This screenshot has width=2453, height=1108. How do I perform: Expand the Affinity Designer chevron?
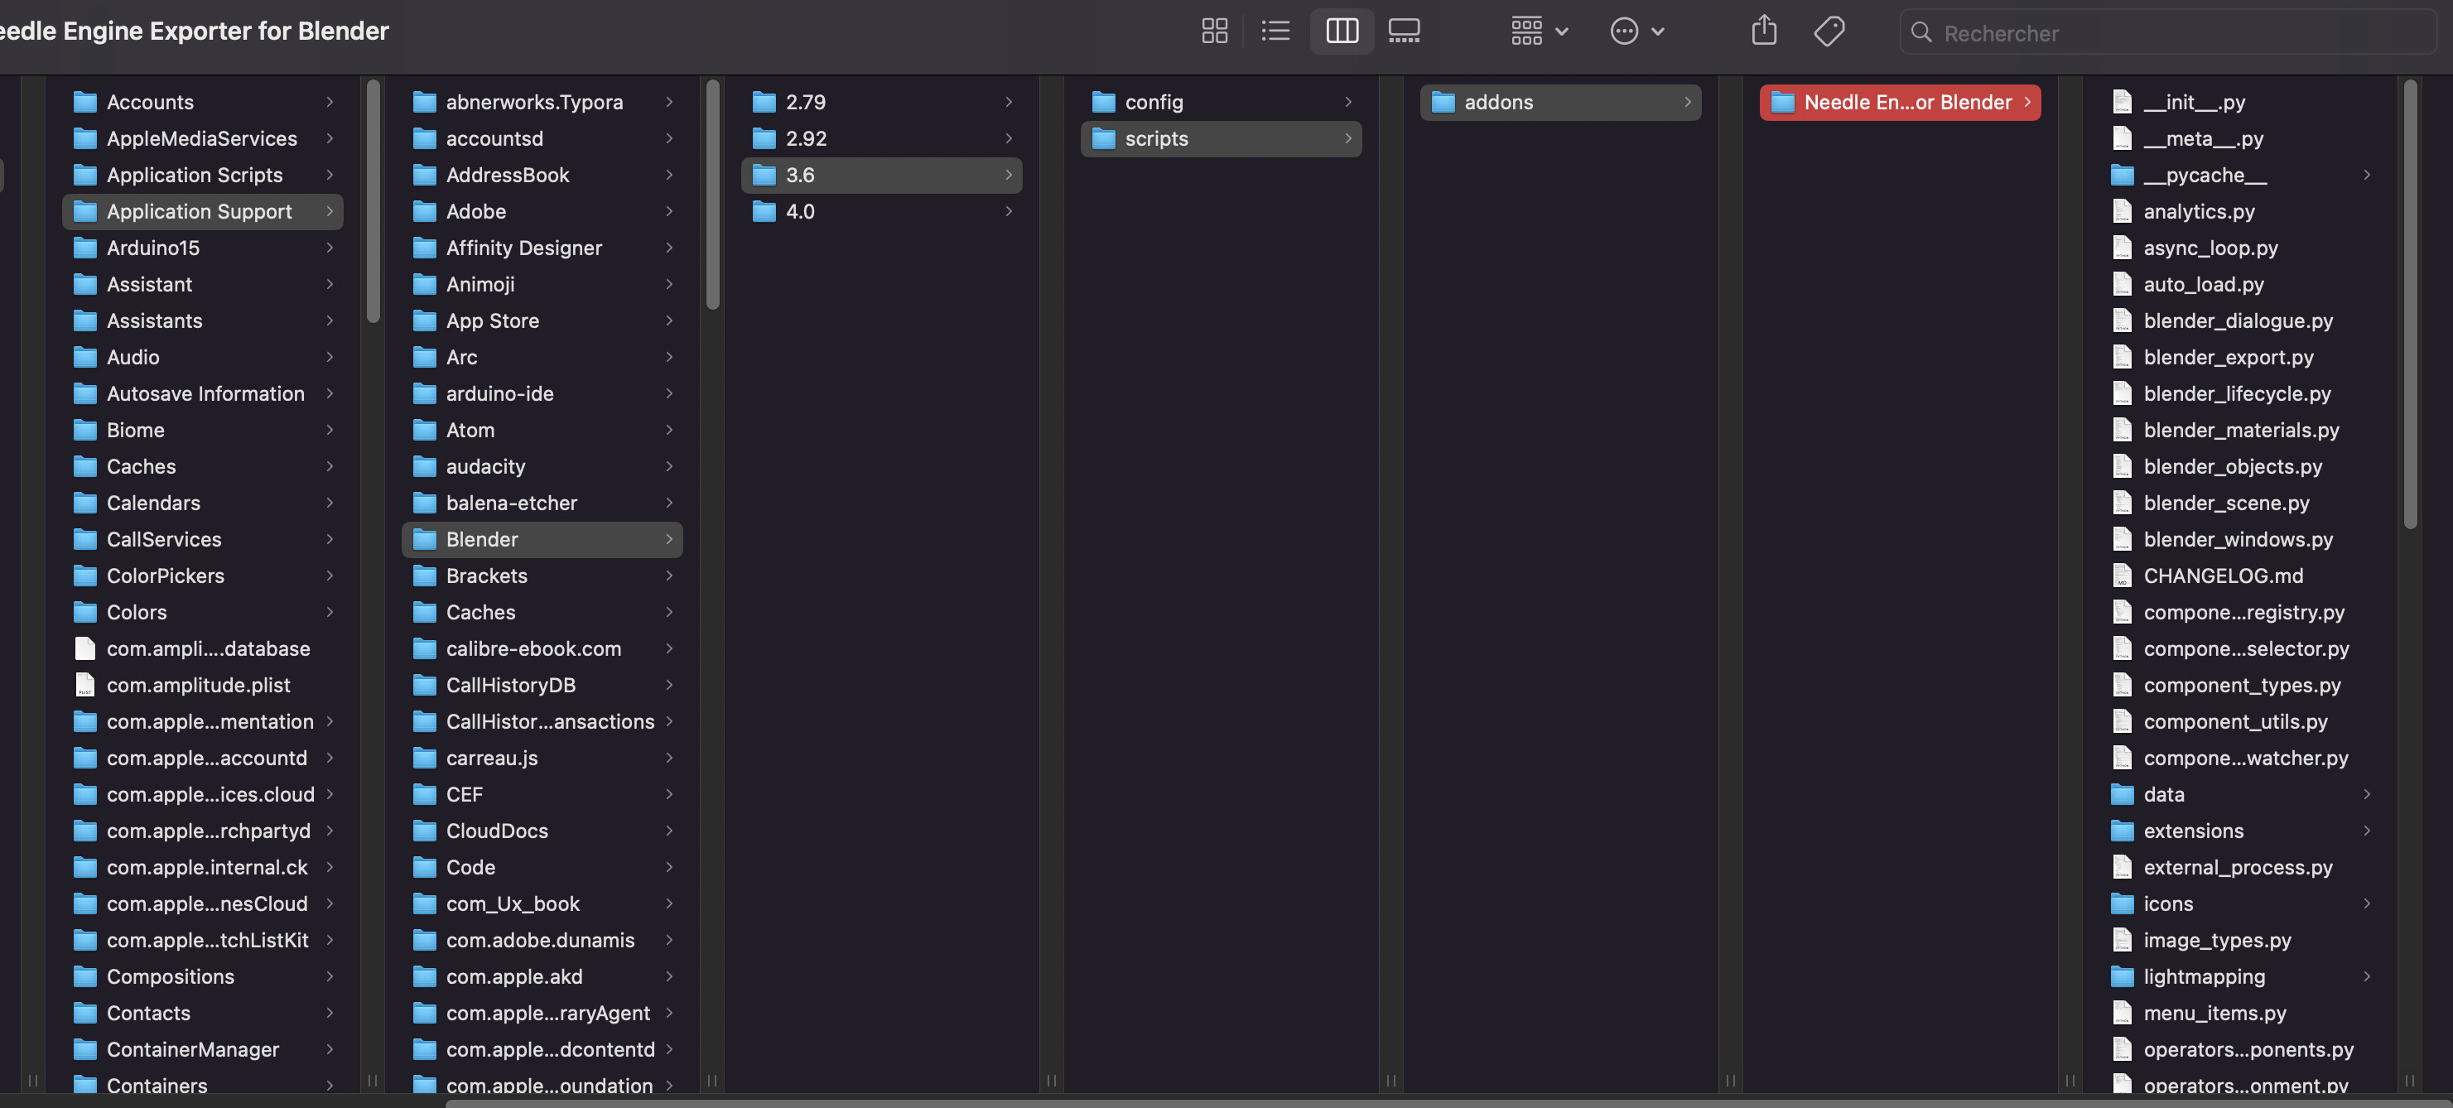tap(668, 248)
